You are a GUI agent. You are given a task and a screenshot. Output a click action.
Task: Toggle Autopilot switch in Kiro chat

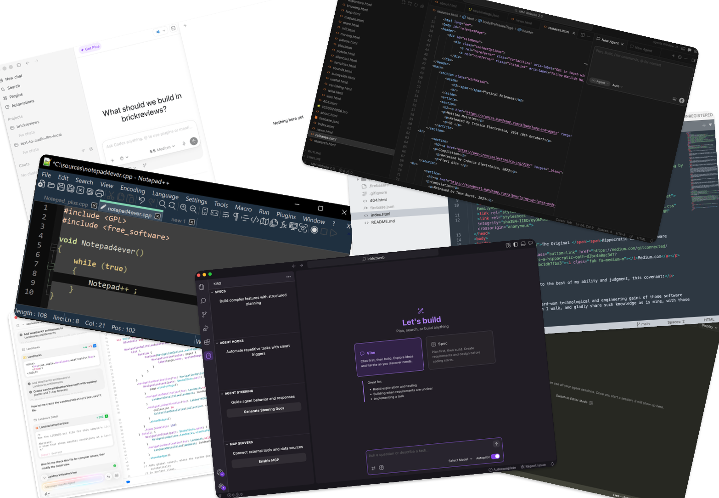(495, 456)
